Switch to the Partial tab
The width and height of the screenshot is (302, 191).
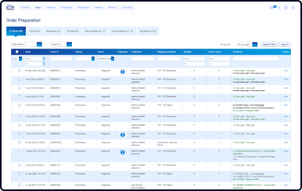click(x=35, y=31)
